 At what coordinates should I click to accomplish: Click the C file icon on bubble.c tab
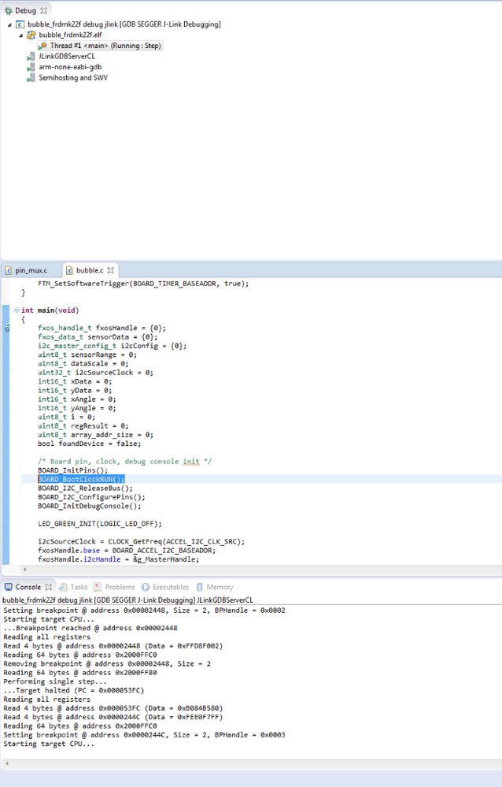[70, 270]
